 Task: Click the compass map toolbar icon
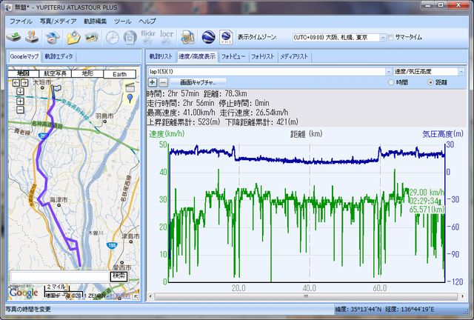53,38
